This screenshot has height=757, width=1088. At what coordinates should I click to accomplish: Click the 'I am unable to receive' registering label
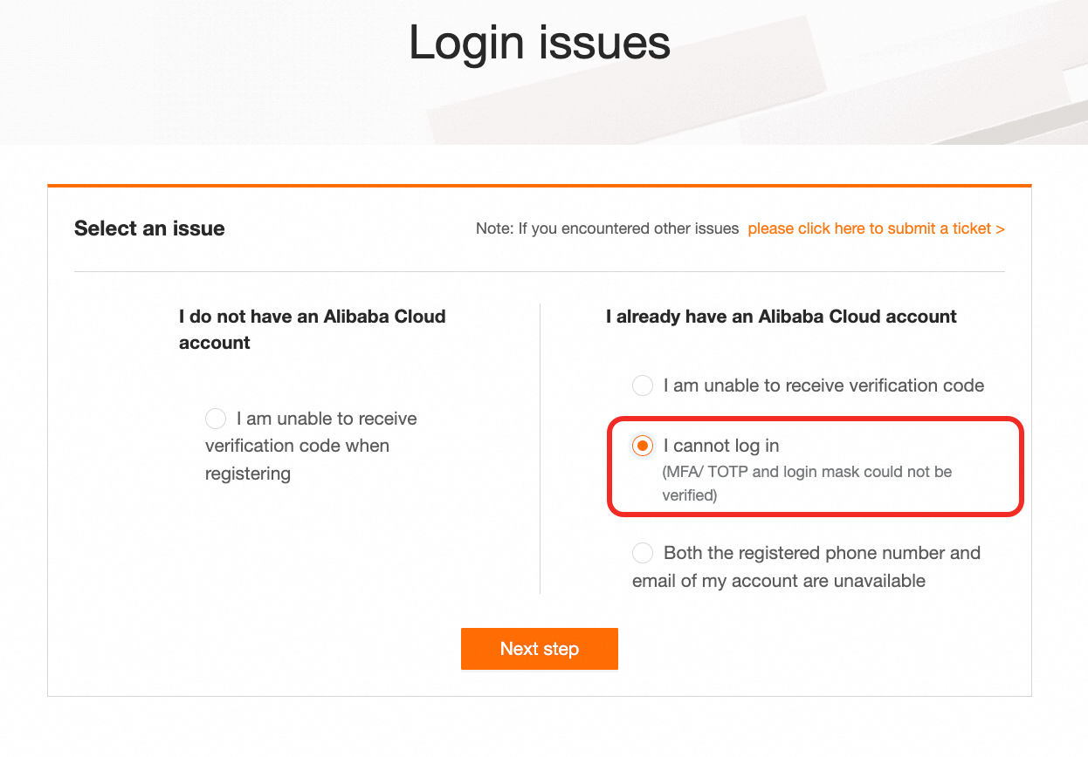click(327, 419)
